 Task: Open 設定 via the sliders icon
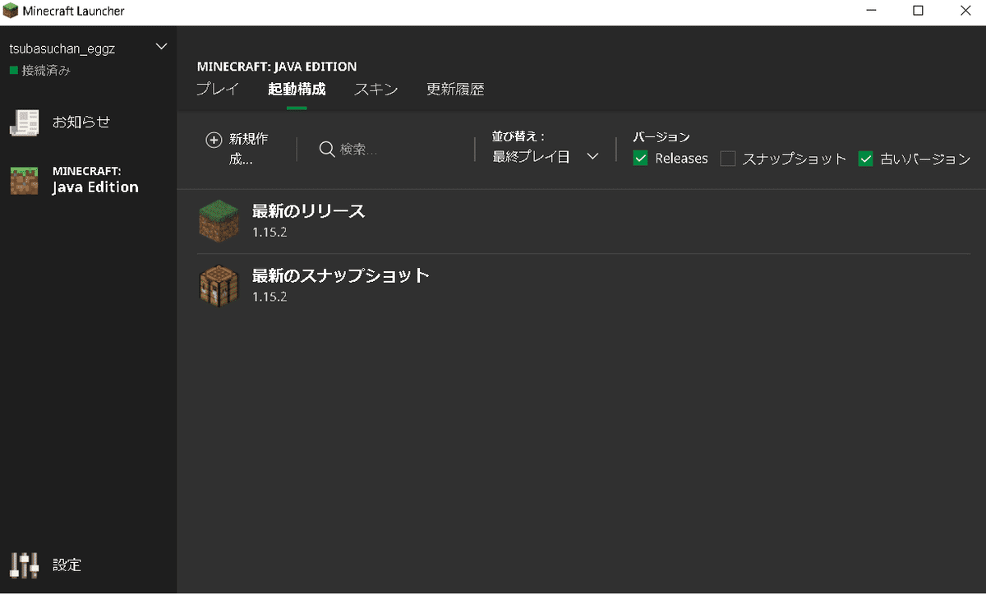(25, 565)
